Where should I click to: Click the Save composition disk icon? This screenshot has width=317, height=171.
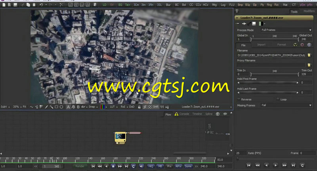tap(15, 5)
